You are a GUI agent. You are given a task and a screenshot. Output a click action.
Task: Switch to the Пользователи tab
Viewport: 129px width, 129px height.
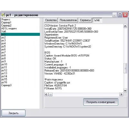[68, 20]
